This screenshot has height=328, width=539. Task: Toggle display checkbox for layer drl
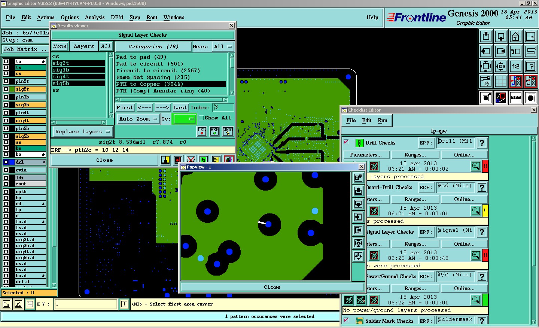pyautogui.click(x=6, y=162)
